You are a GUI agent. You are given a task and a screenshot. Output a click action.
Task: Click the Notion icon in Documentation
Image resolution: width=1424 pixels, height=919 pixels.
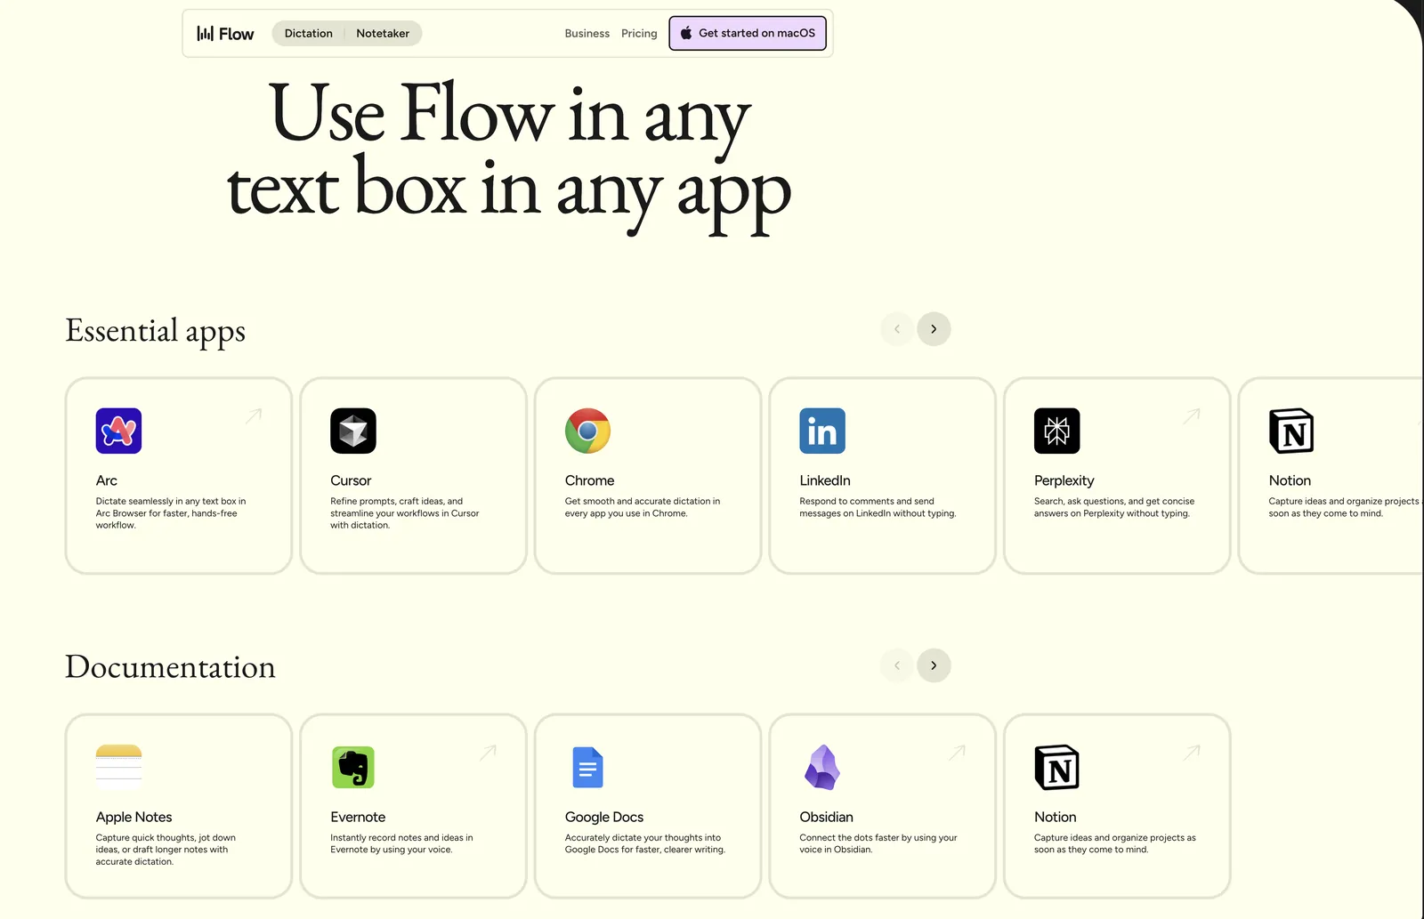1057,767
